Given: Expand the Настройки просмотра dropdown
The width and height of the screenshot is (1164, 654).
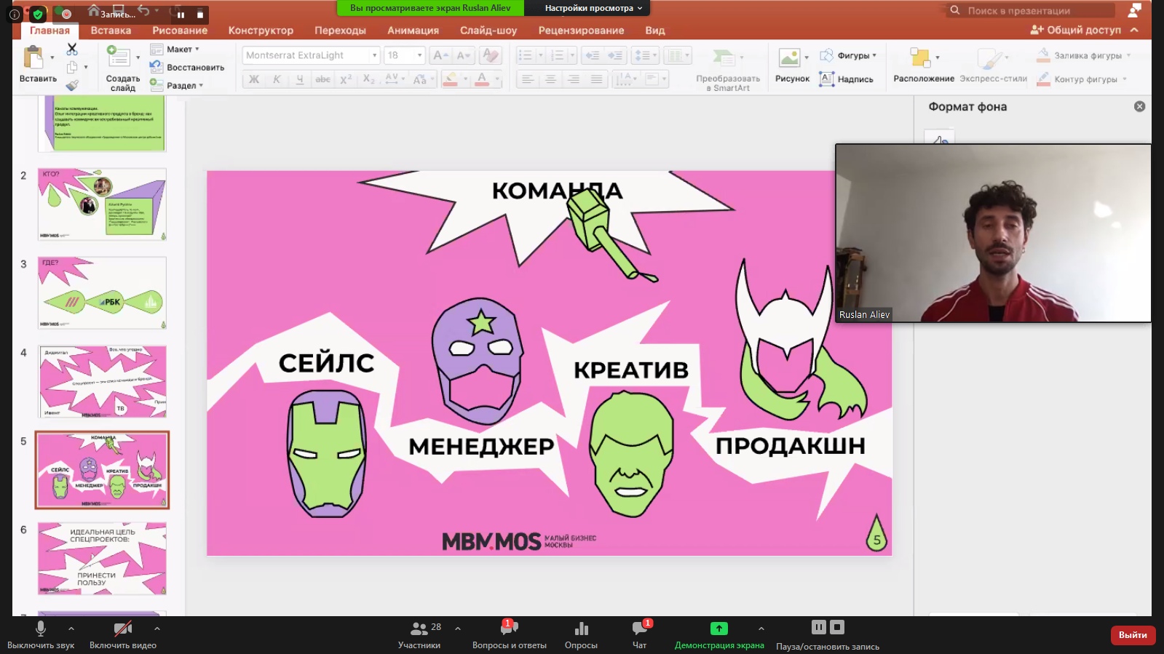Looking at the screenshot, I should click(593, 8).
